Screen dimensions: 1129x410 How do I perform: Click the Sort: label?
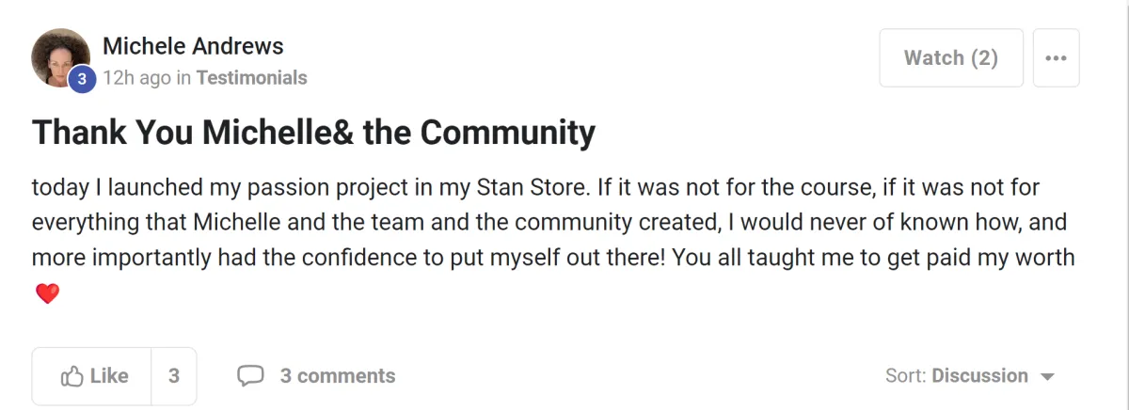[x=906, y=376]
